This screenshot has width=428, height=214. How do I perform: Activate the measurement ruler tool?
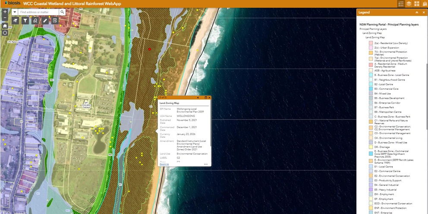[45, 20]
